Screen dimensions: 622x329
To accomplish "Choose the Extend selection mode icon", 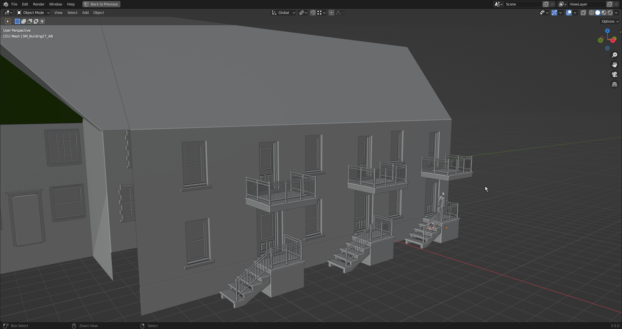I will pyautogui.click(x=24, y=21).
